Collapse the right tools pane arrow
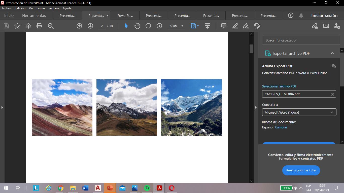 256,107
